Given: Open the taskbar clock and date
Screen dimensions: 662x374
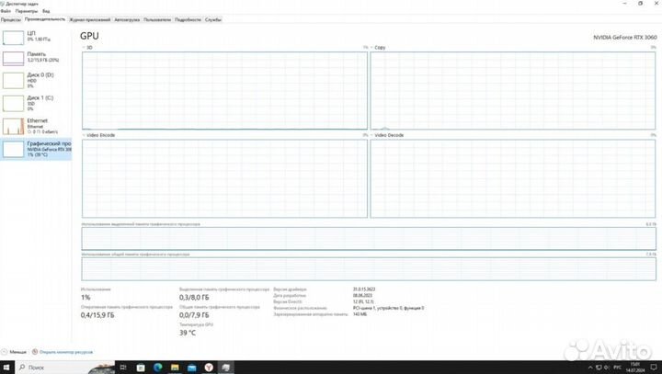Looking at the screenshot, I should pos(635,368).
